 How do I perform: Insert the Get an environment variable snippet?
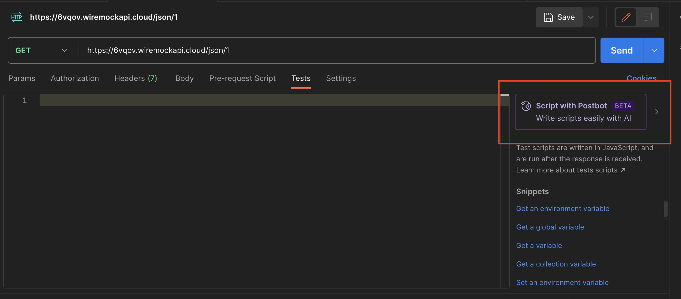562,208
